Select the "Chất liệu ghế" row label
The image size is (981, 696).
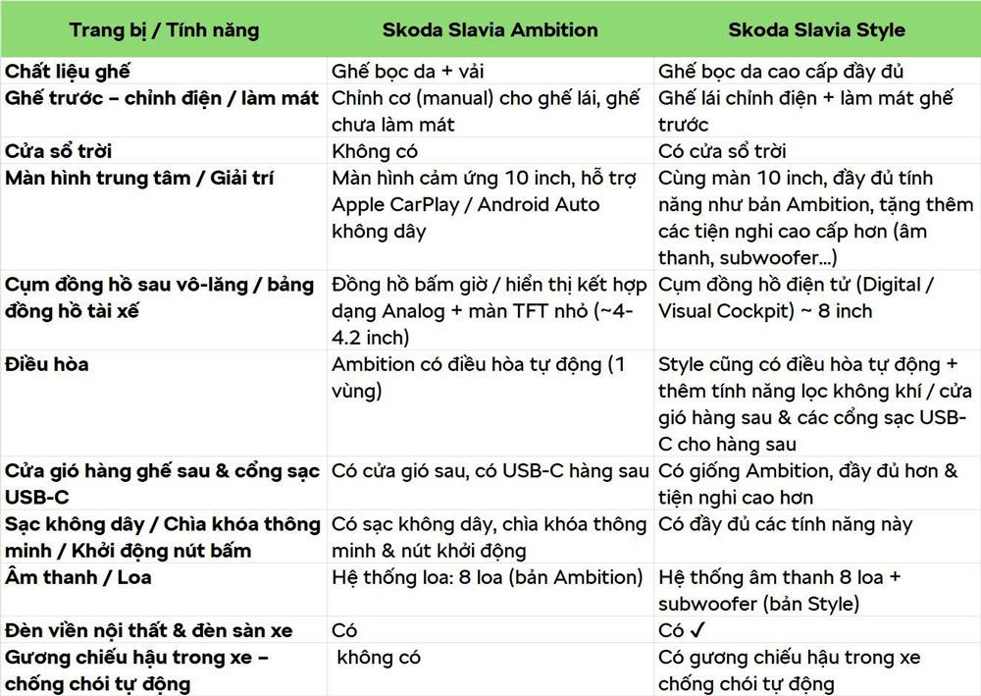pyautogui.click(x=68, y=72)
